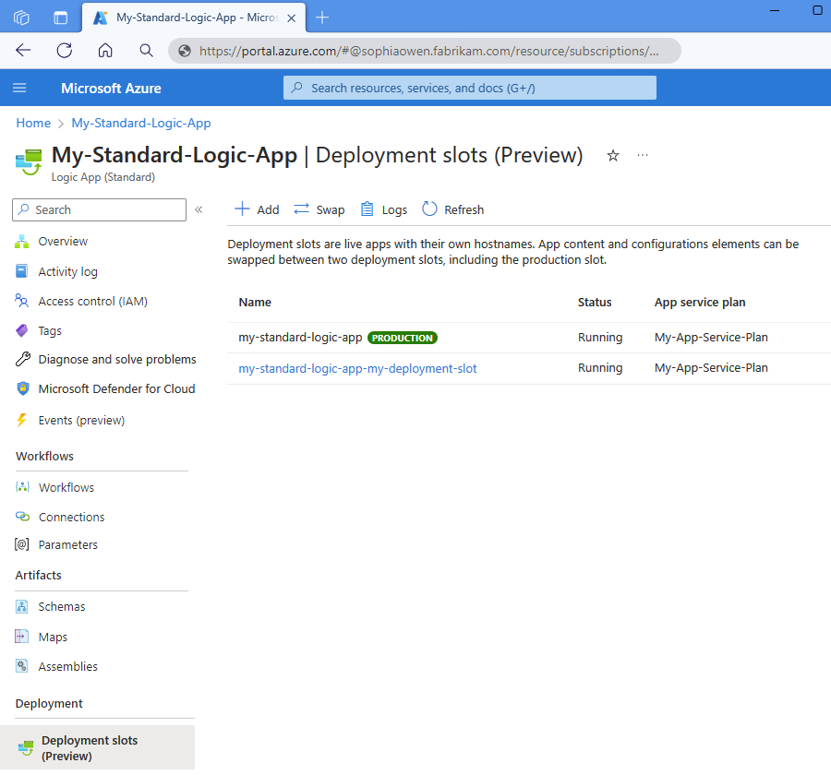Sort by the Name column header

coord(255,303)
